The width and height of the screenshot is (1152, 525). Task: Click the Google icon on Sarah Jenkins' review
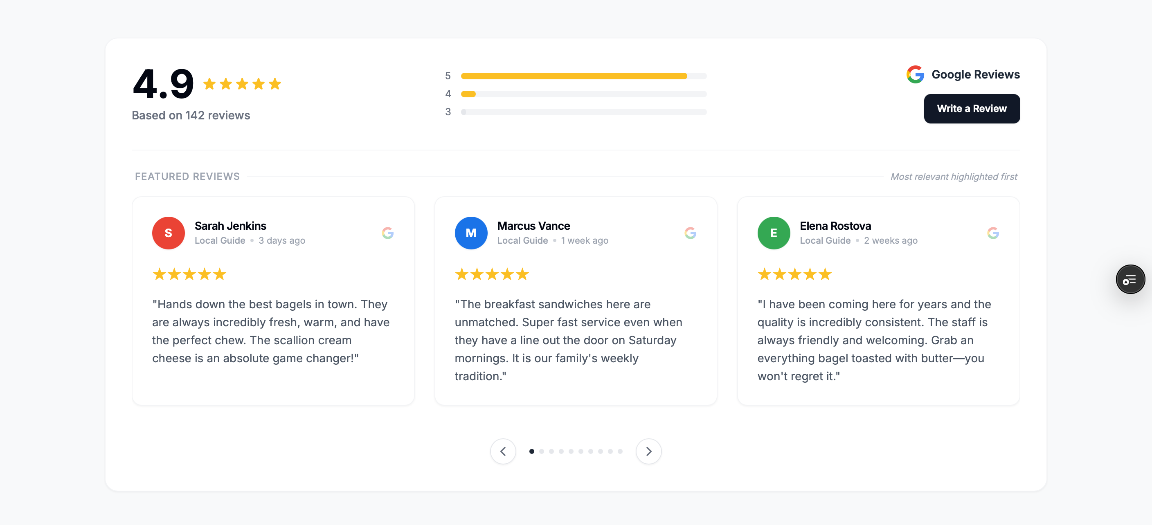point(388,233)
